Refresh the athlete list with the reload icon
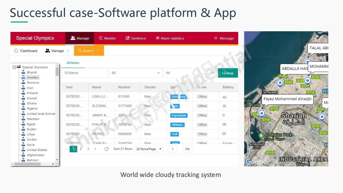The width and height of the screenshot is (343, 193). click(x=106, y=149)
